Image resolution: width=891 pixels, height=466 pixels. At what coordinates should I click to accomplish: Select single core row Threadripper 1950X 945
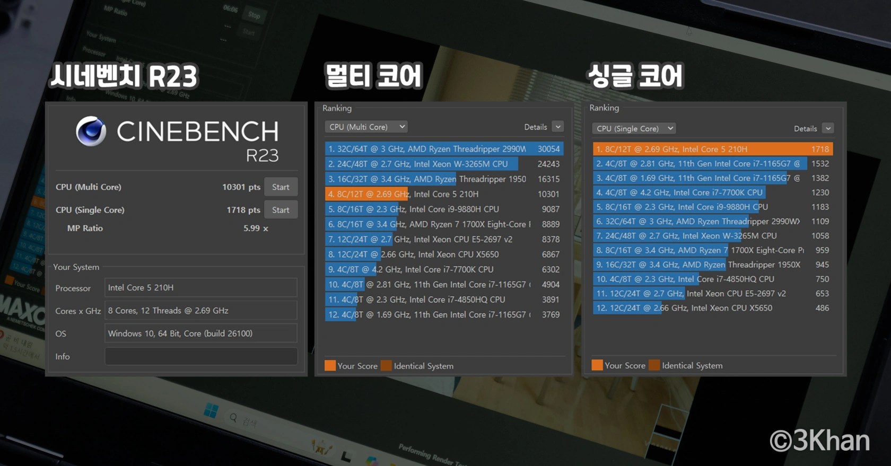click(x=713, y=265)
